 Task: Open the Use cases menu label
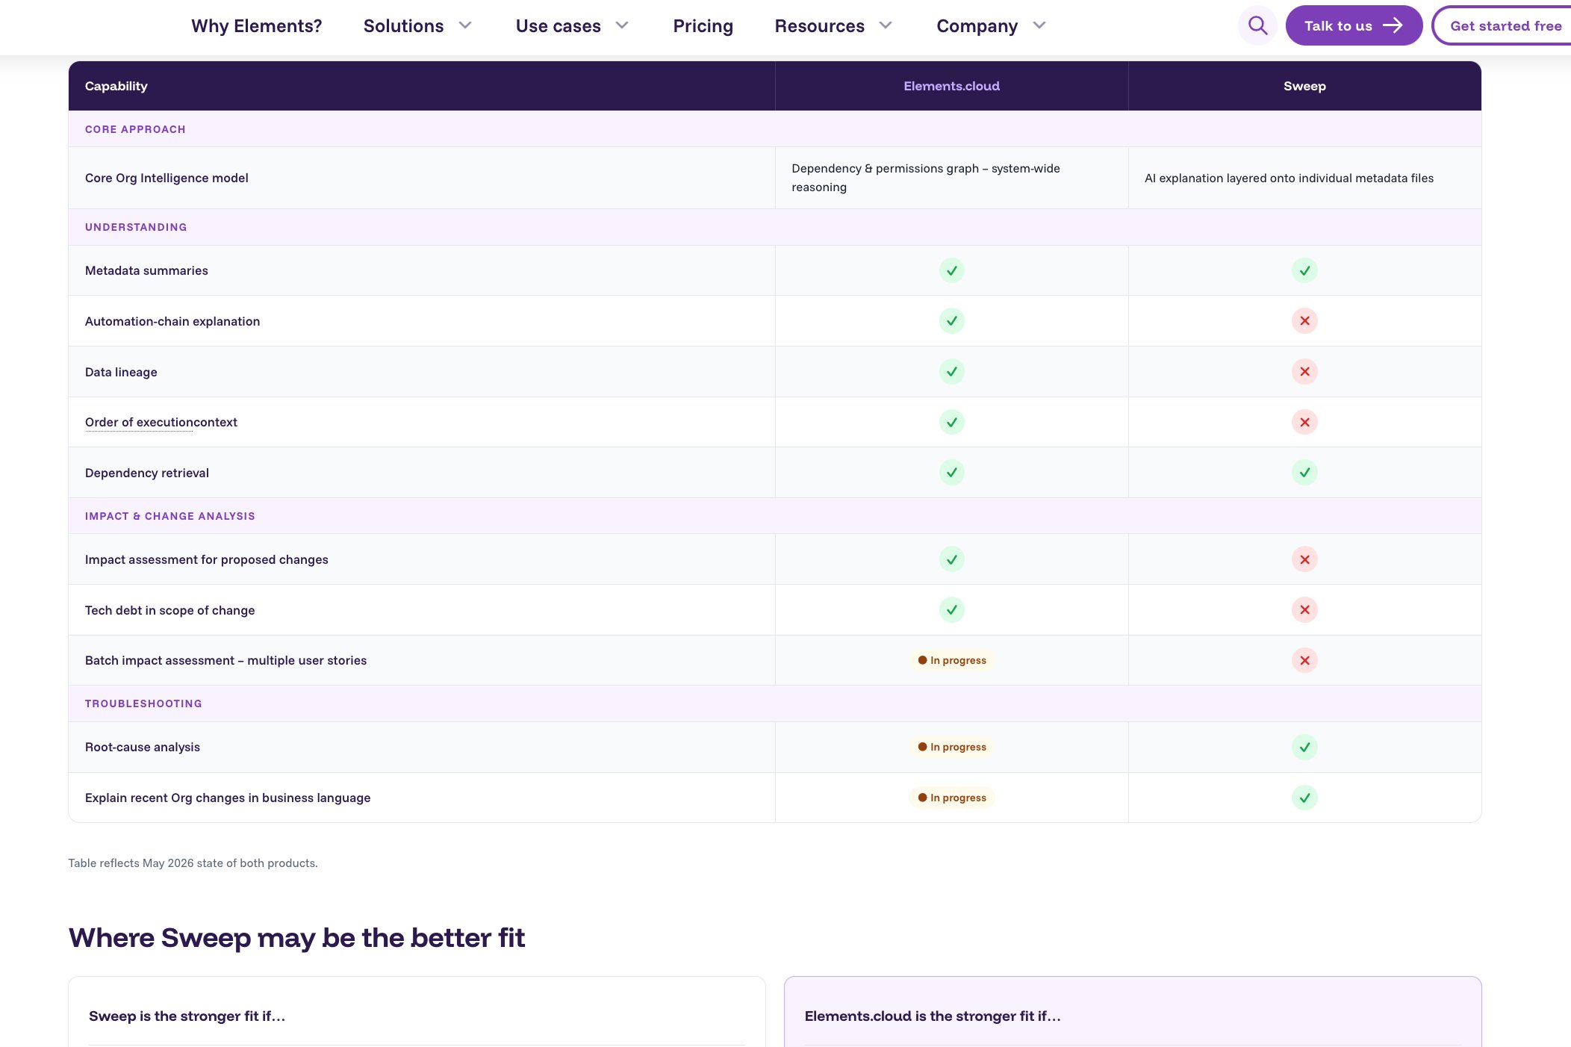(x=558, y=26)
